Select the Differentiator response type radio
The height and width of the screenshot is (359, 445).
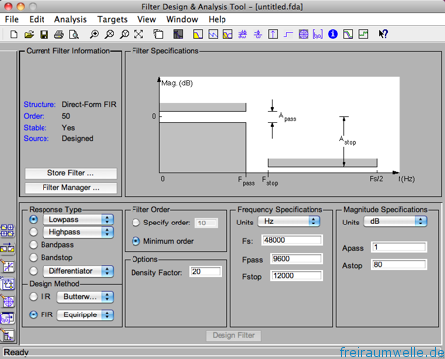[33, 271]
